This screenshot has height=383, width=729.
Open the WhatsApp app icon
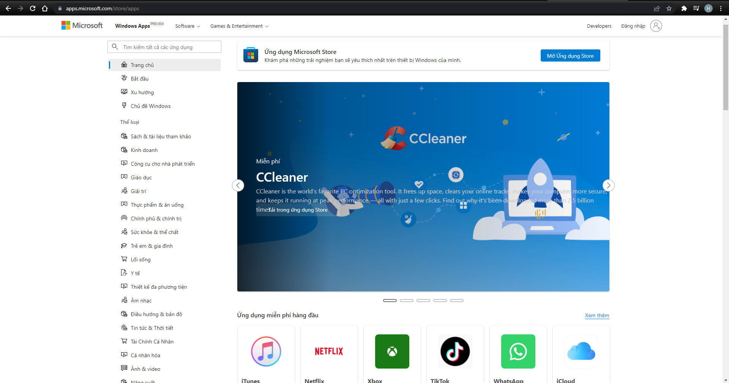click(518, 351)
